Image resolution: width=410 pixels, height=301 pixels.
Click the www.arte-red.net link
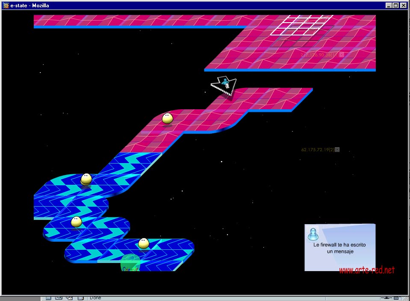367,270
